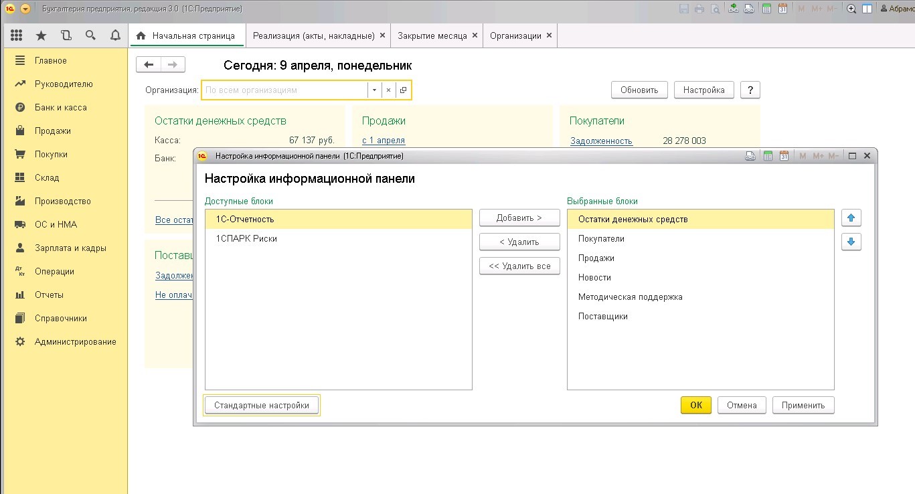The height and width of the screenshot is (494, 915).
Task: Open the Руководителю section
Action: (65, 84)
